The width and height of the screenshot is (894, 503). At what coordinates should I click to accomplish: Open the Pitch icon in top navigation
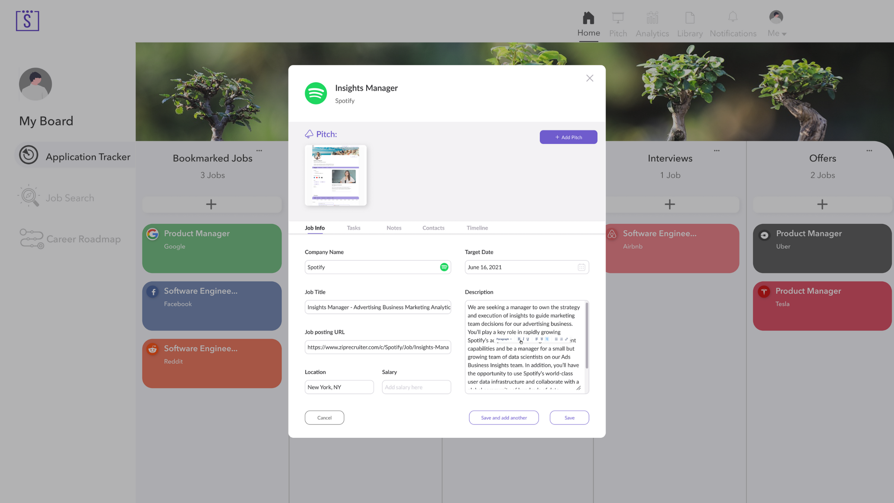(618, 18)
